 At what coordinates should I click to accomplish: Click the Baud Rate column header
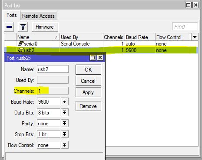point(140,37)
